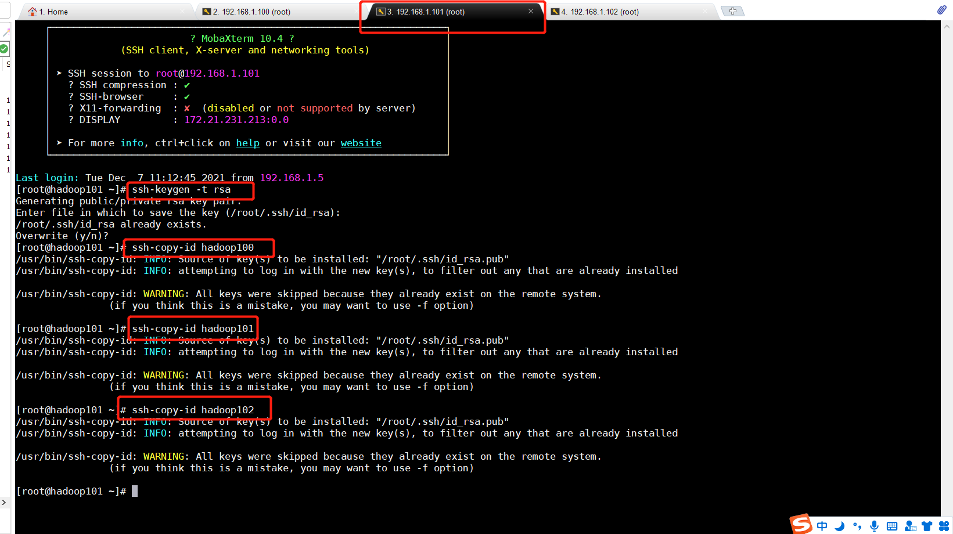Open the soft keyboard icon
Image resolution: width=953 pixels, height=534 pixels.
pos(892,526)
